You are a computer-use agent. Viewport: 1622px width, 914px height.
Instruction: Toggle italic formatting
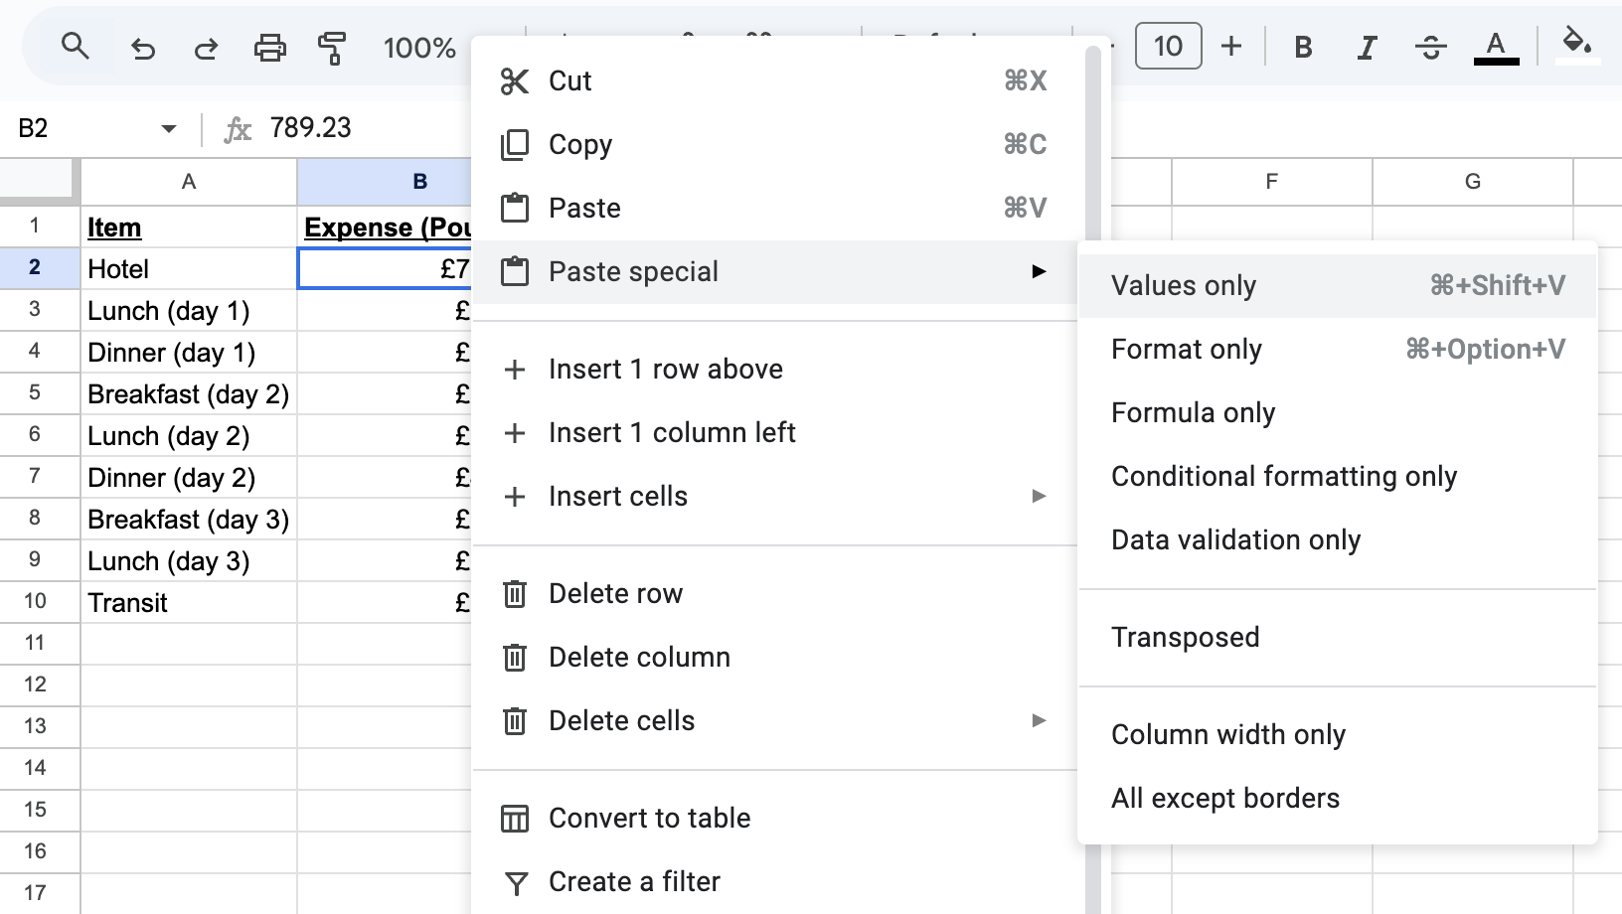pyautogui.click(x=1367, y=47)
